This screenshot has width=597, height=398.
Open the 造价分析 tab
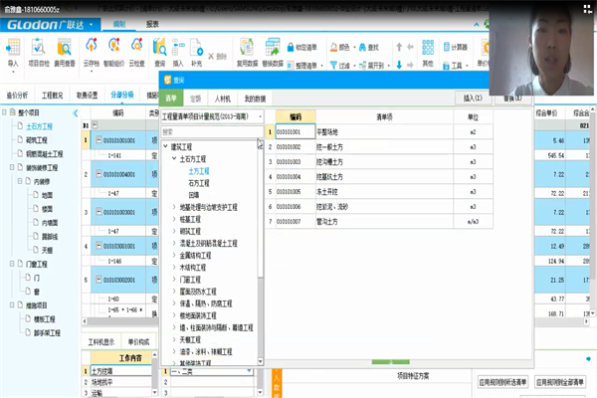(x=17, y=96)
